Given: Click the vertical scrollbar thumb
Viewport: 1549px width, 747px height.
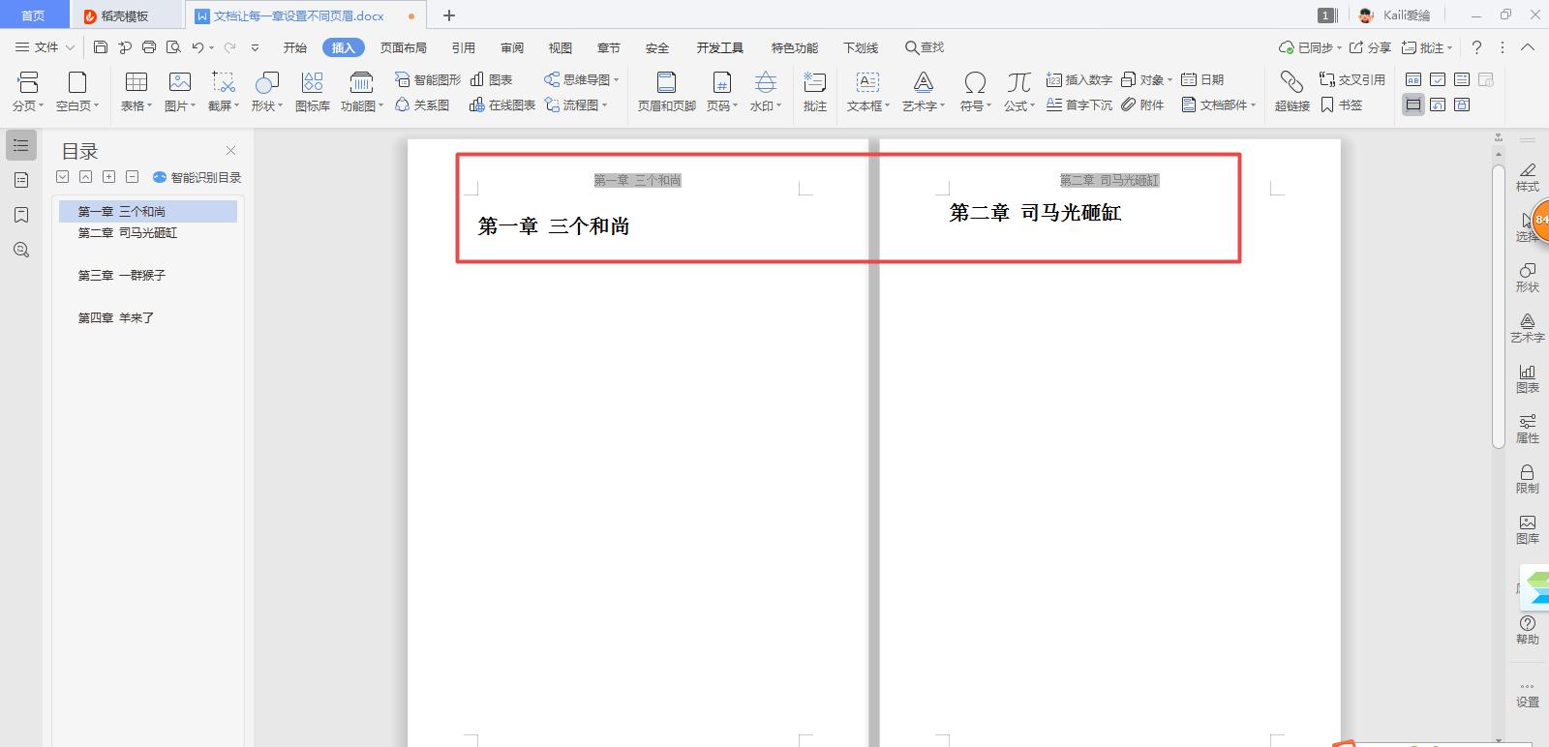Looking at the screenshot, I should click(1498, 305).
